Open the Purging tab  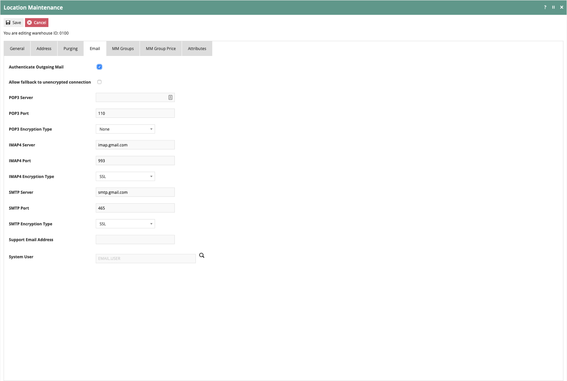pos(71,48)
